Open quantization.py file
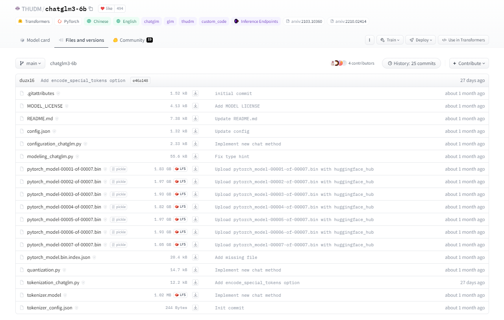The height and width of the screenshot is (320, 504). 44,270
